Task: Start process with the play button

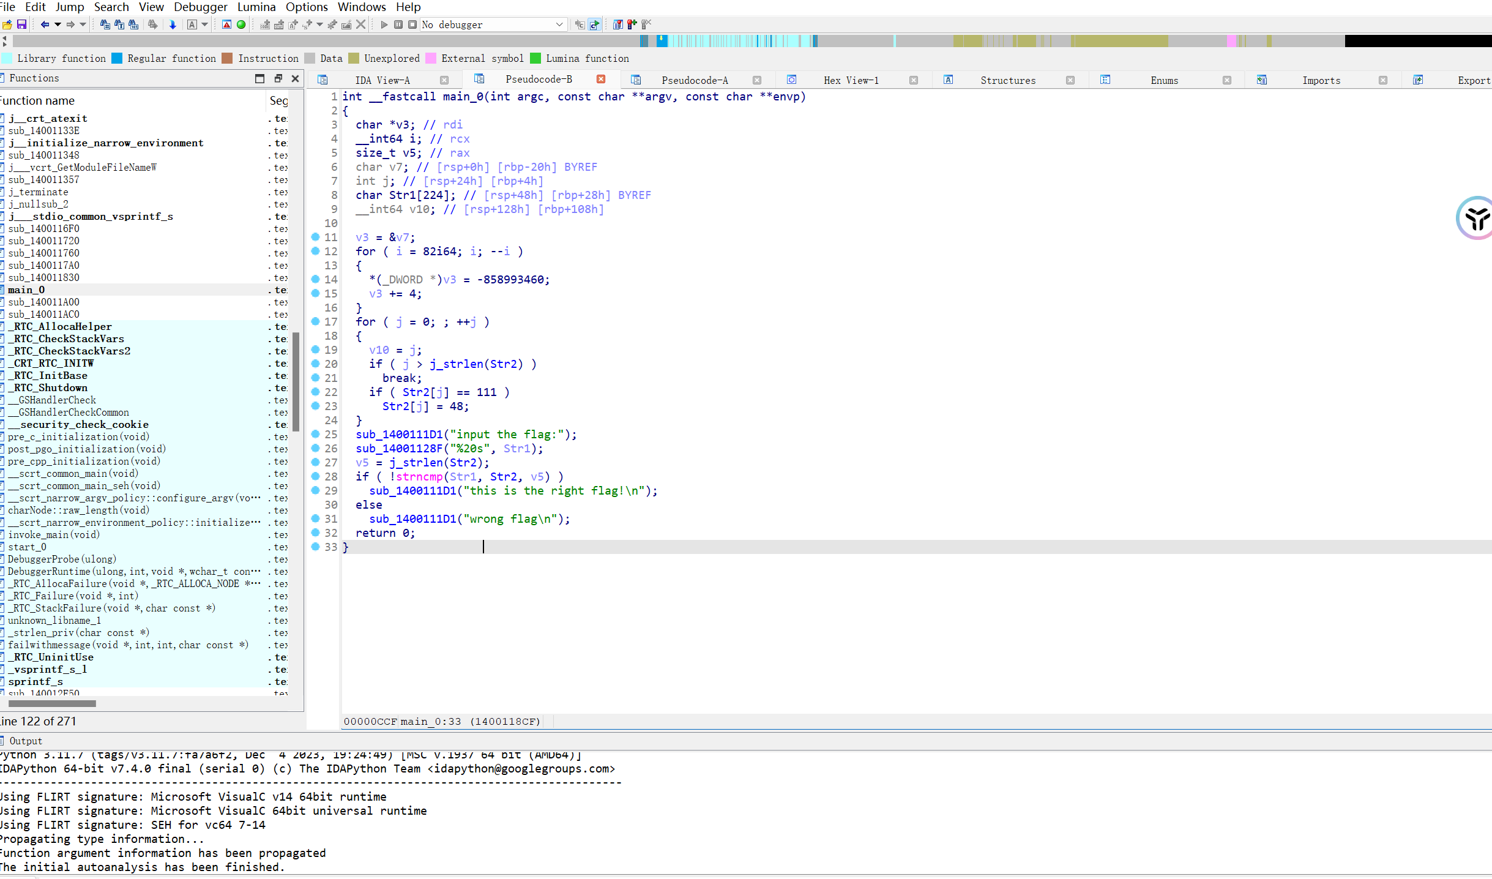Action: pyautogui.click(x=384, y=24)
